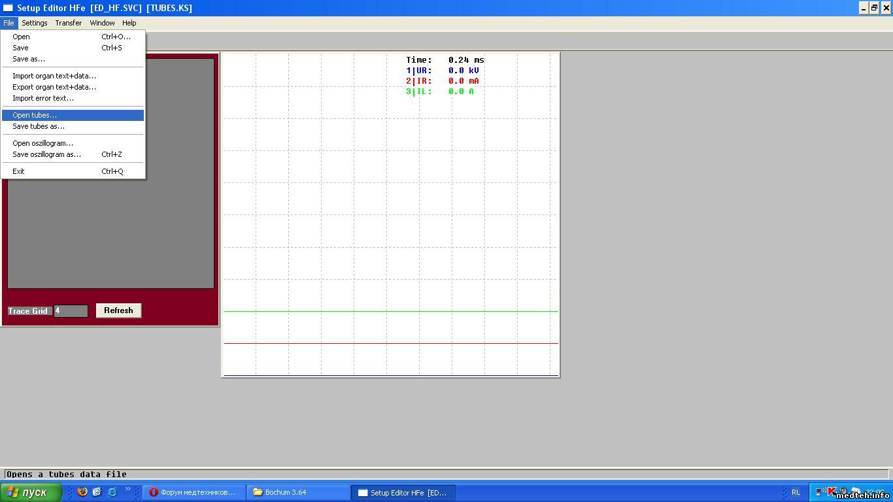Choose 'Import organ text+data...' menu item
Image resolution: width=893 pixels, height=502 pixels.
54,76
